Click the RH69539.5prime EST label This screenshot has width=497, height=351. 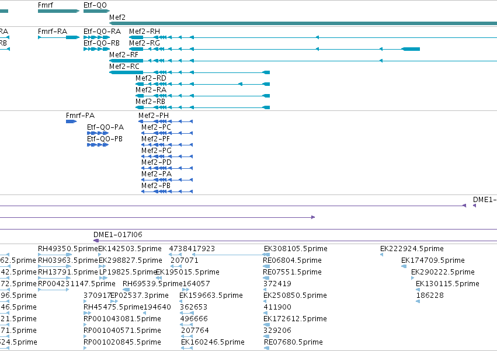[x=152, y=284]
